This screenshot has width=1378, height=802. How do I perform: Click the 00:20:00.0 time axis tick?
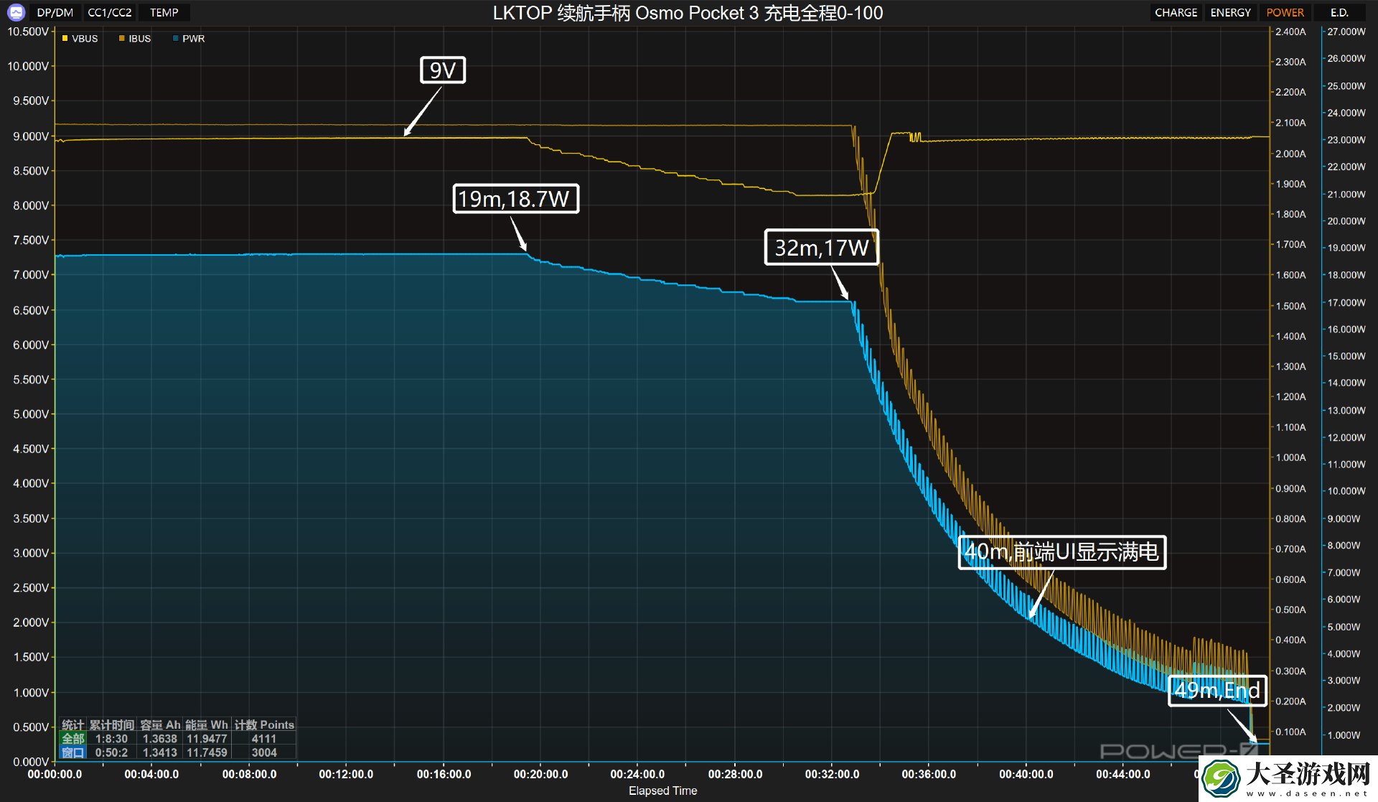(540, 774)
